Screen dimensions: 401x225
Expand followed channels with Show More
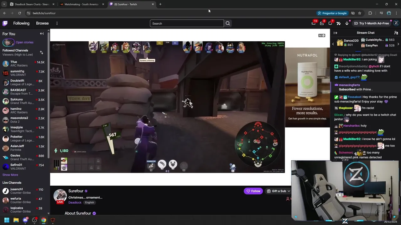(10, 175)
